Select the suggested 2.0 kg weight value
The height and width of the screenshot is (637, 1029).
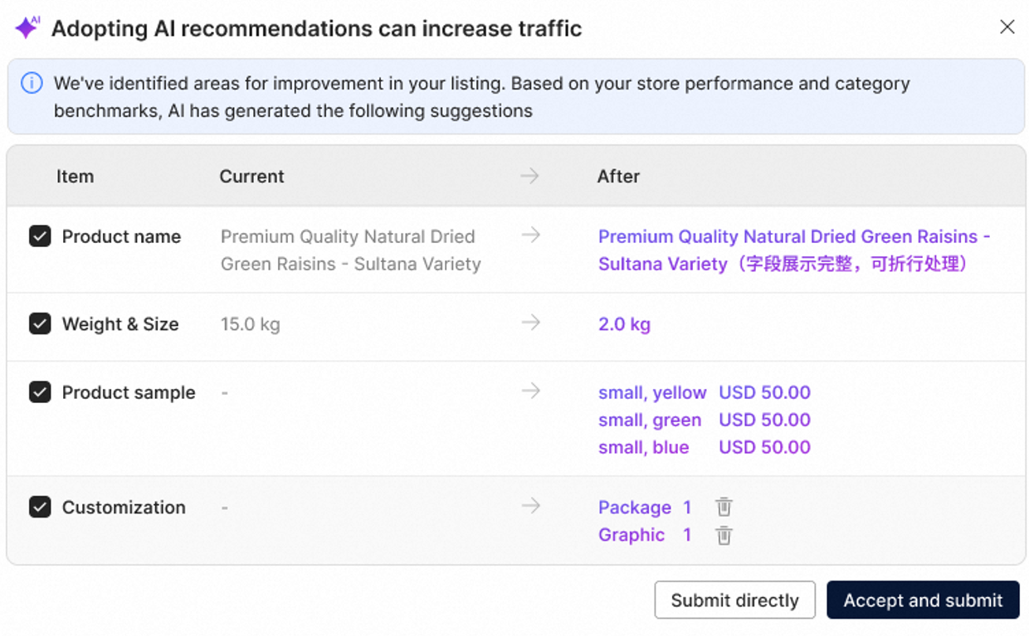(x=624, y=324)
